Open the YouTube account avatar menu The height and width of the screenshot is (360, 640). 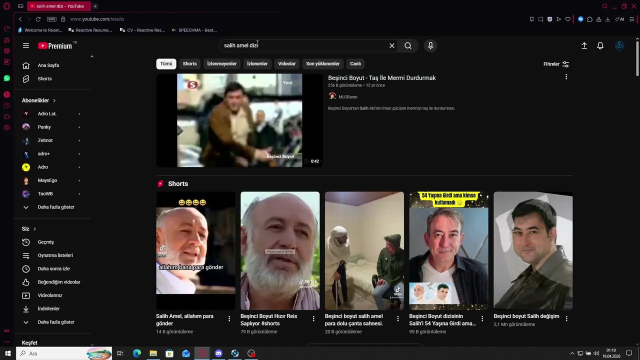pos(619,45)
